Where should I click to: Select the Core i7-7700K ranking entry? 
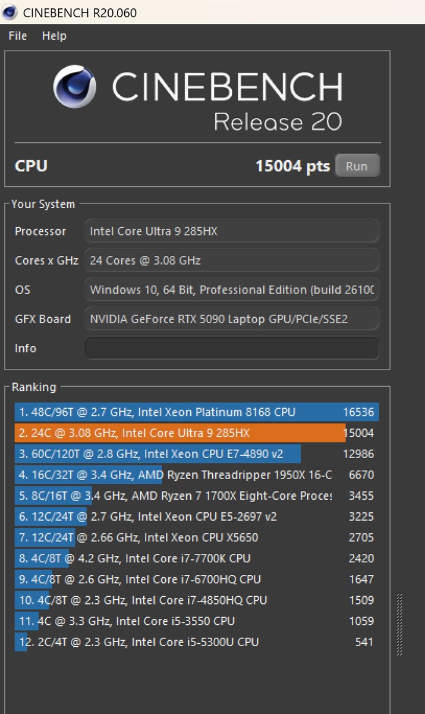pyautogui.click(x=196, y=558)
